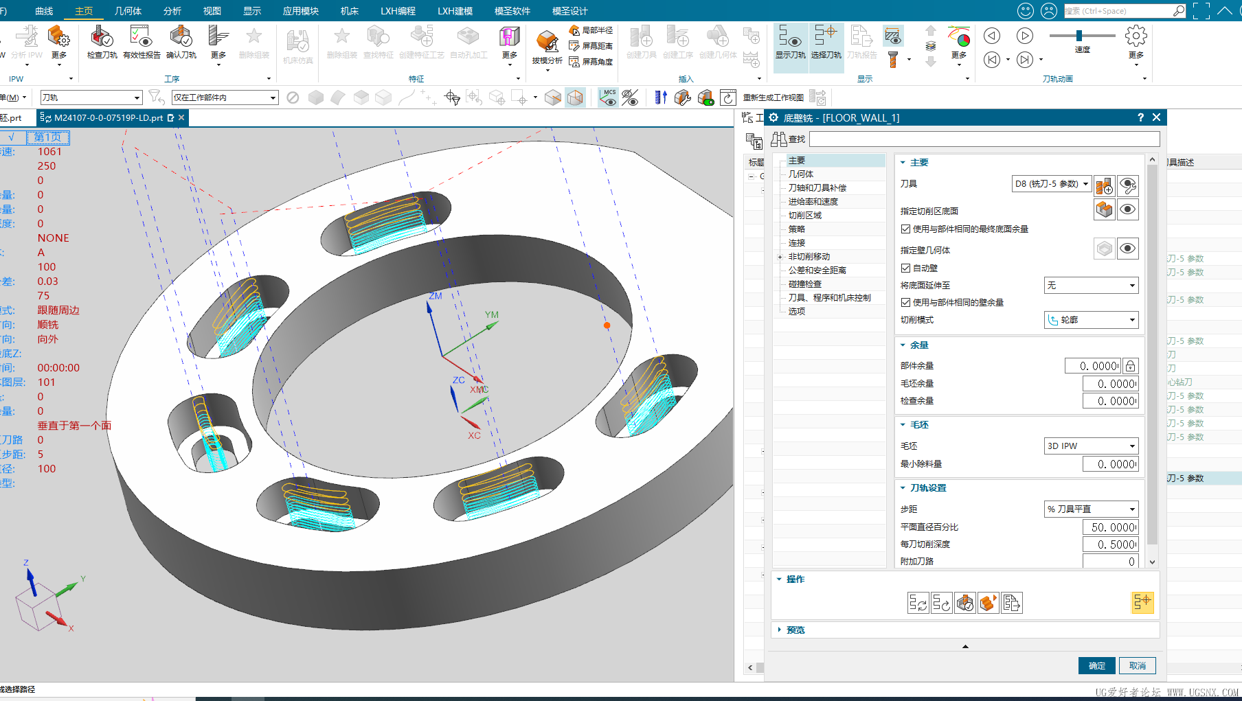Step to next toolpath animation frame
Viewport: 1242px width, 701px height.
pos(1024,60)
